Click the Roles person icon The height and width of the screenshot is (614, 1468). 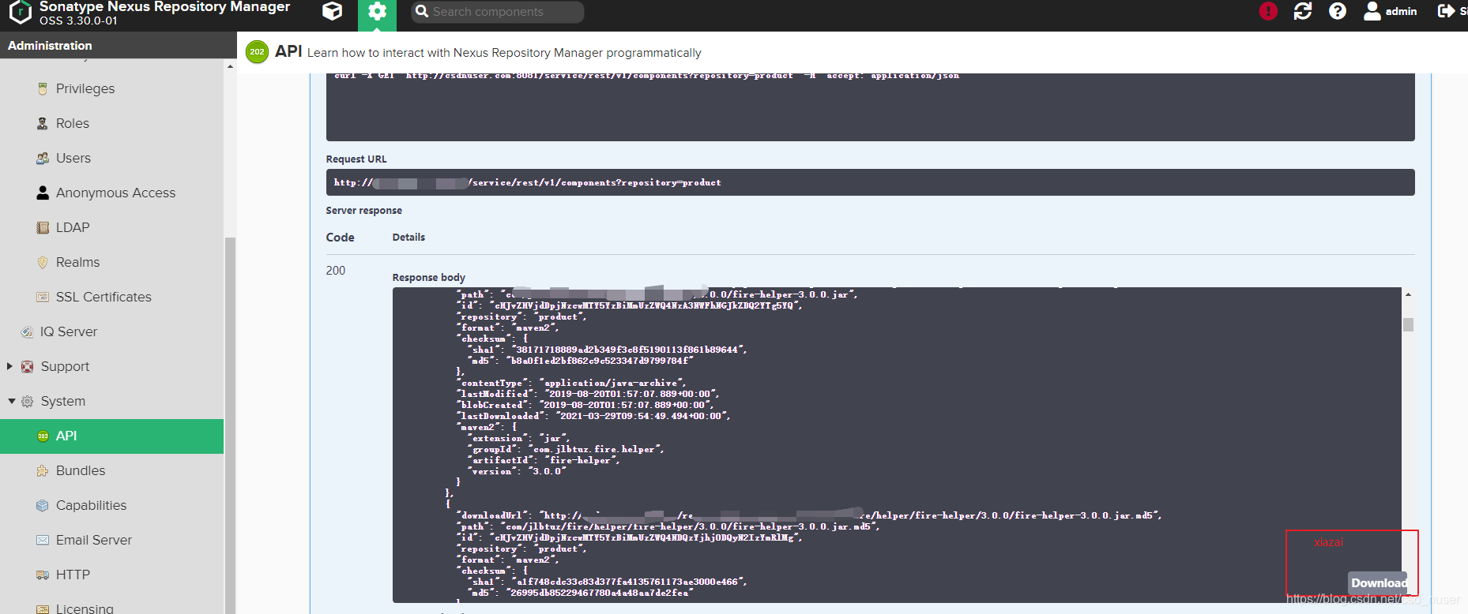(x=43, y=123)
